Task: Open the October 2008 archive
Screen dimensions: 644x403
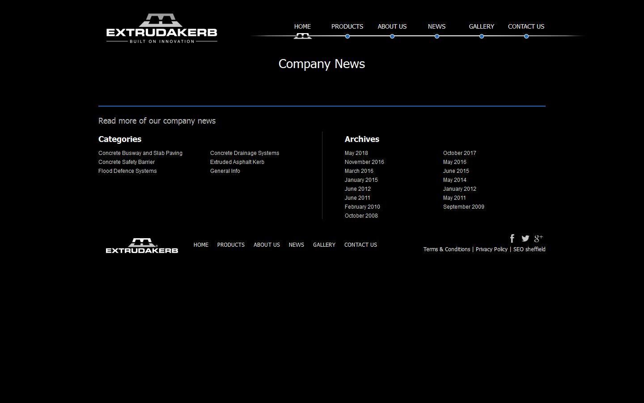Action: 361,216
